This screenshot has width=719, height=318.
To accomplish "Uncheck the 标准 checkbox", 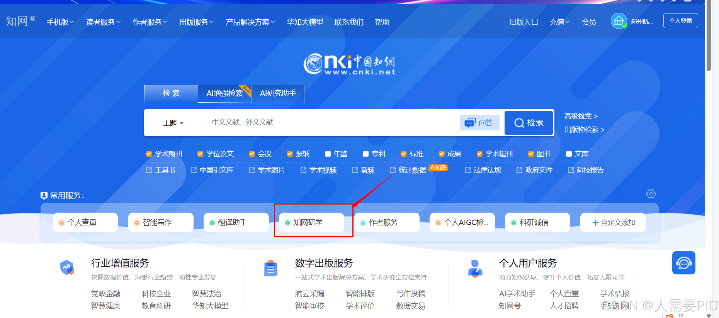I will point(403,154).
